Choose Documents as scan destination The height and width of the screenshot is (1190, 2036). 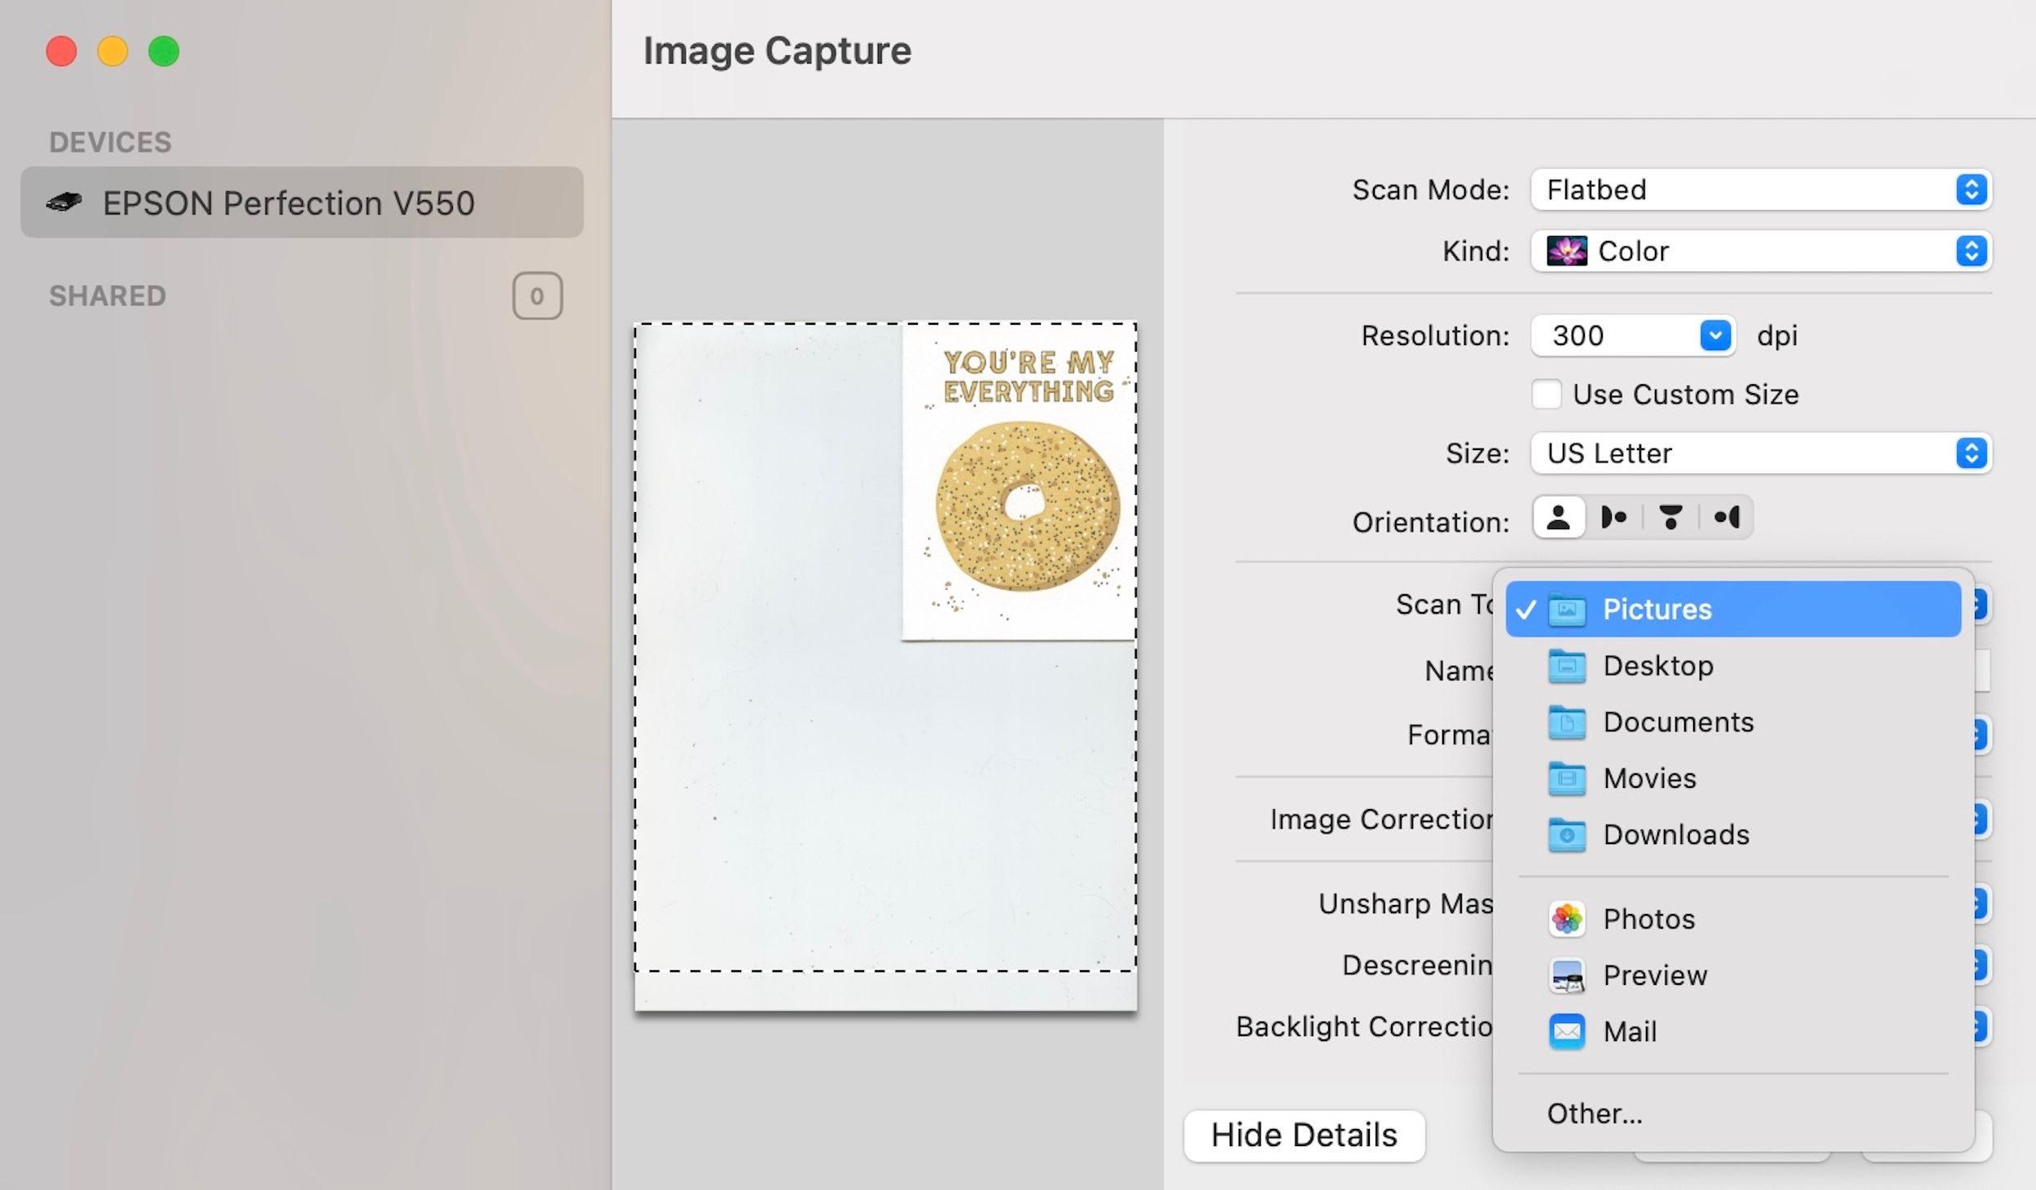click(x=1733, y=722)
